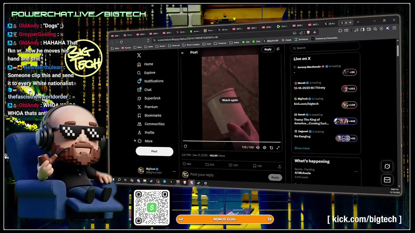
Task: Open Home in the X sidebar
Action: 145,64
